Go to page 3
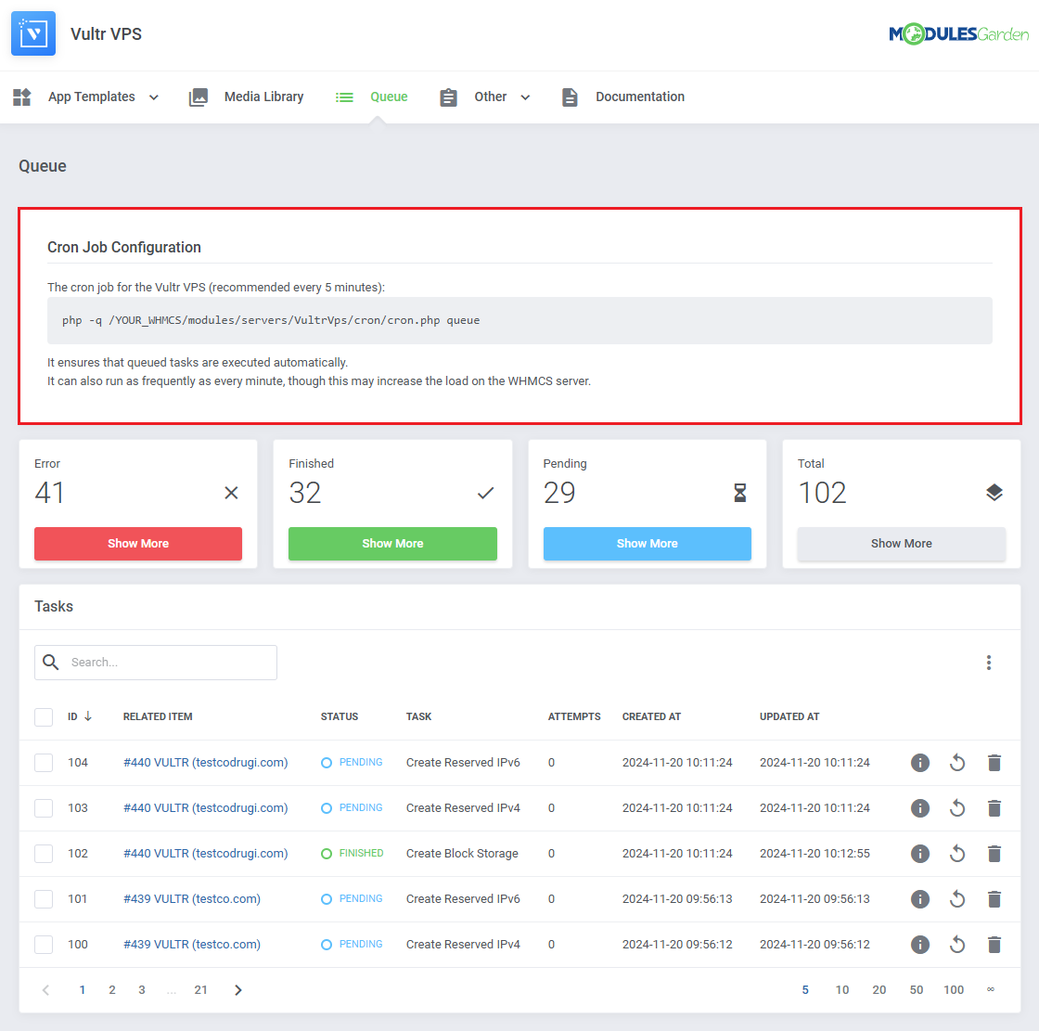Image resolution: width=1039 pixels, height=1031 pixels. coord(142,990)
